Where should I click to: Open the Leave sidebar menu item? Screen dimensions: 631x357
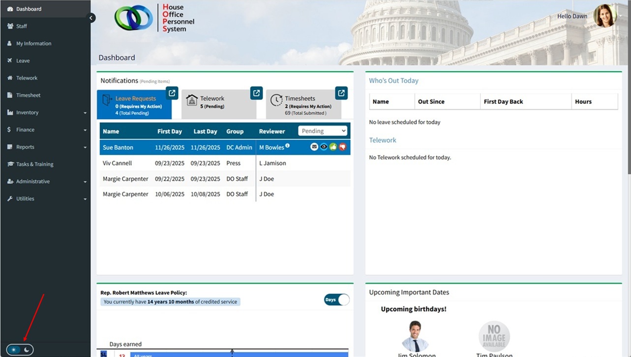point(45,60)
